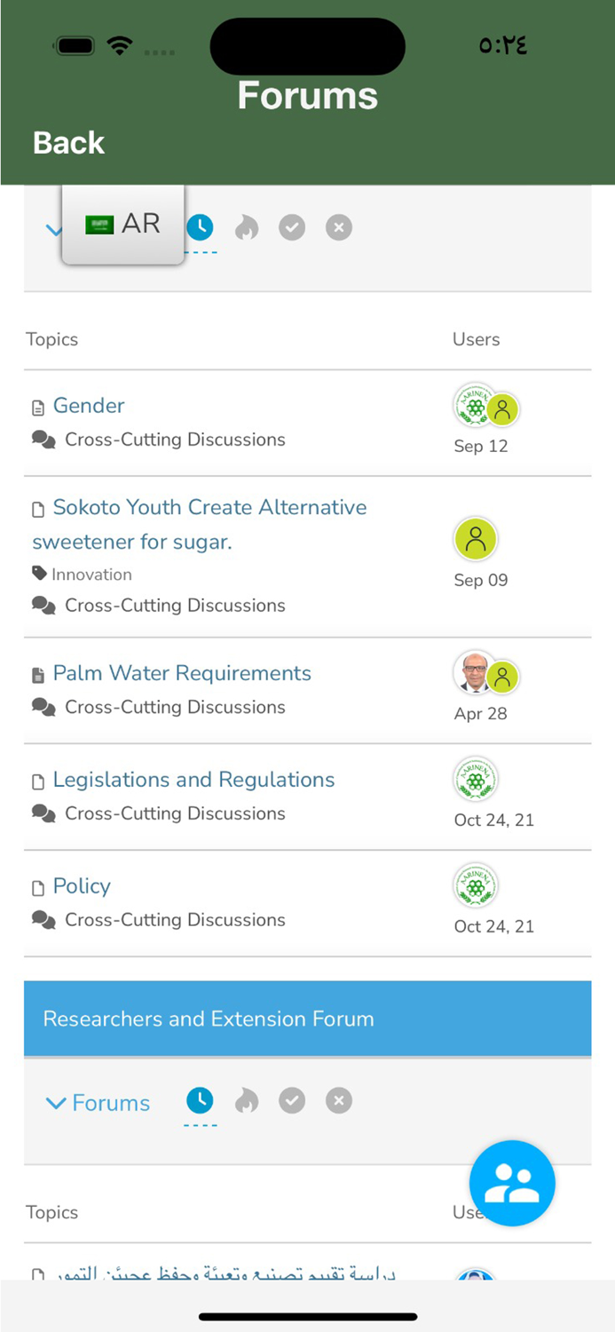Image resolution: width=615 pixels, height=1332 pixels.
Task: Click the dashed slider under the clock filter
Action: pos(200,251)
